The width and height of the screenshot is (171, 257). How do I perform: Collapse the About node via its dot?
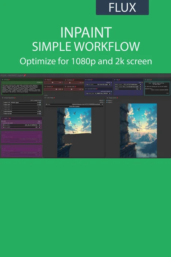tap(146, 80)
